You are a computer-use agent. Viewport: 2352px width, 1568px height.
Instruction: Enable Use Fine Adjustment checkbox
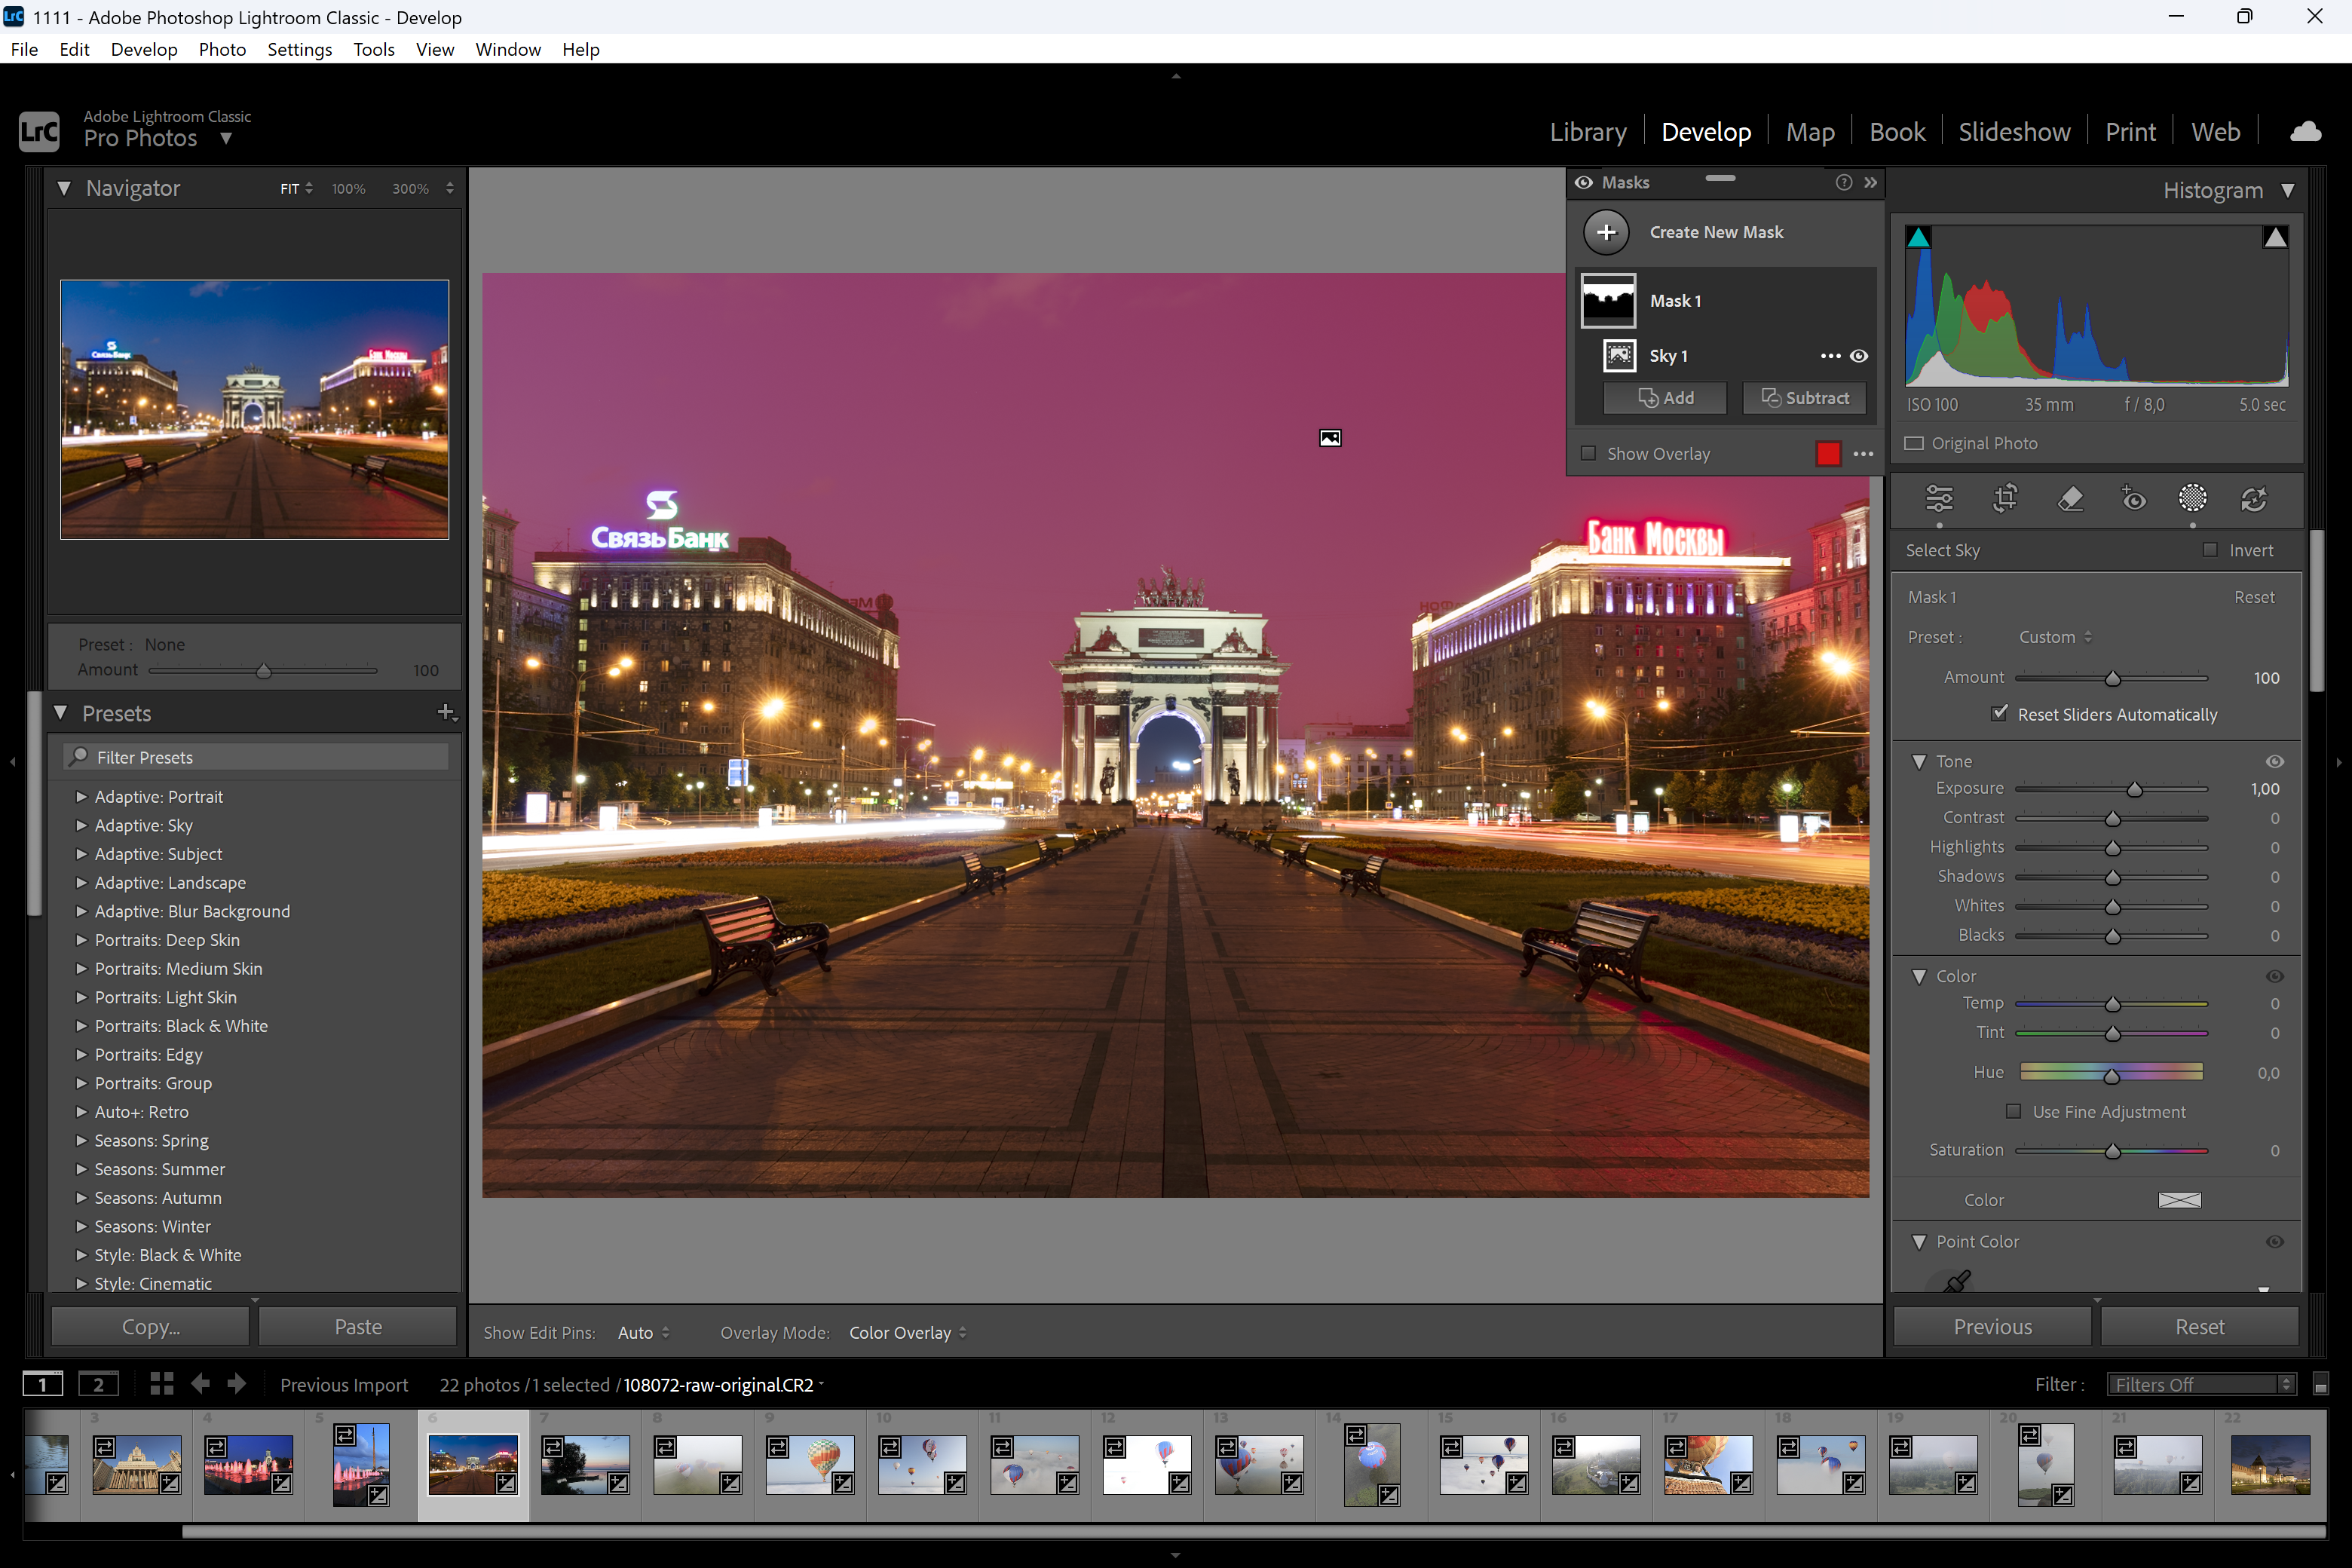coord(2013,1112)
